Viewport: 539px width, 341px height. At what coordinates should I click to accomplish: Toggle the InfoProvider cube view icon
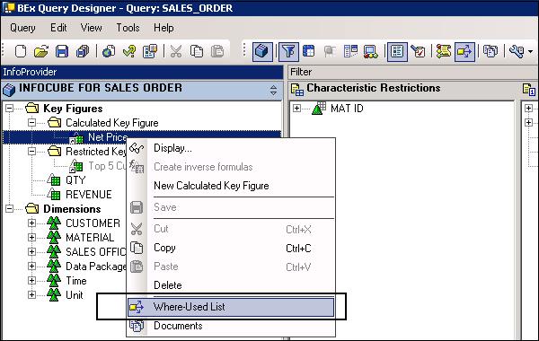(x=262, y=52)
